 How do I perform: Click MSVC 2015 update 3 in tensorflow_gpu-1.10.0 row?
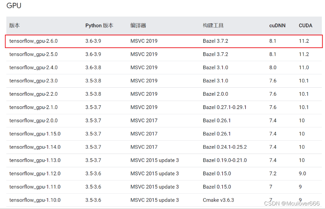pyautogui.click(x=155, y=200)
